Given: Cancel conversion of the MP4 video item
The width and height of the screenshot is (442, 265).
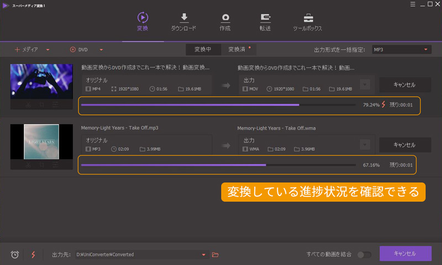Looking at the screenshot, I should click(405, 85).
